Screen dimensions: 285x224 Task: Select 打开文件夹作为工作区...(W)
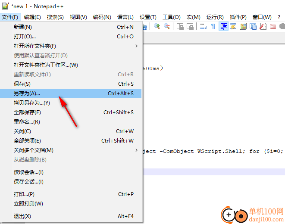(71, 65)
